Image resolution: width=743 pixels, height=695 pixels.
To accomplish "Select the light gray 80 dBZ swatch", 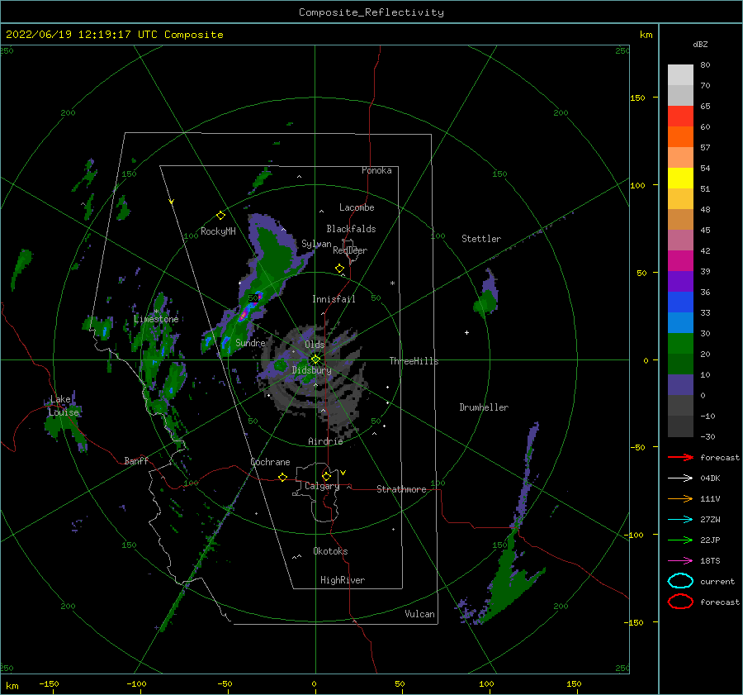I will (680, 74).
